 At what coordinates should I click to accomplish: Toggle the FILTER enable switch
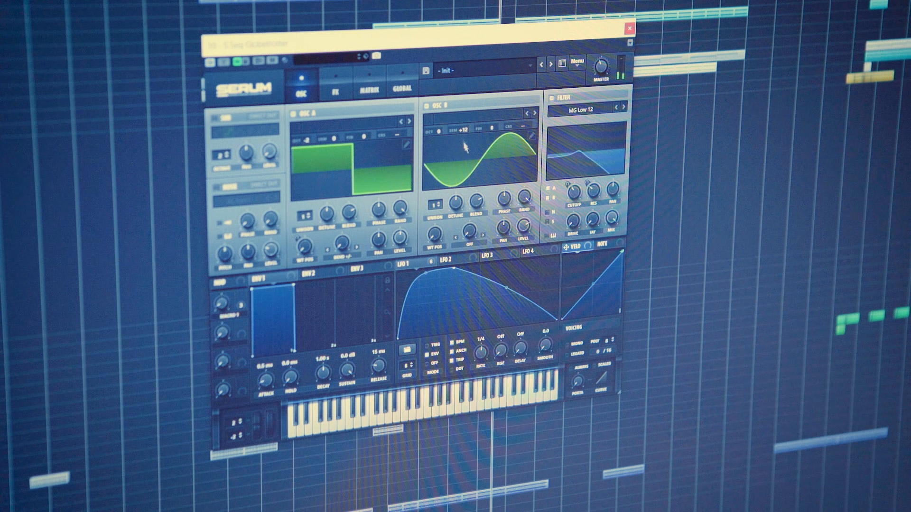pos(551,98)
